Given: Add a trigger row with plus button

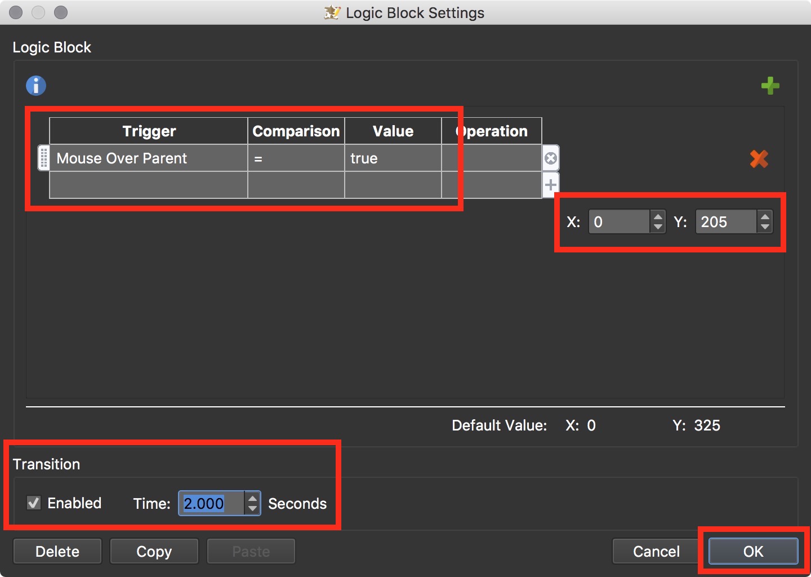Looking at the screenshot, I should (x=551, y=185).
